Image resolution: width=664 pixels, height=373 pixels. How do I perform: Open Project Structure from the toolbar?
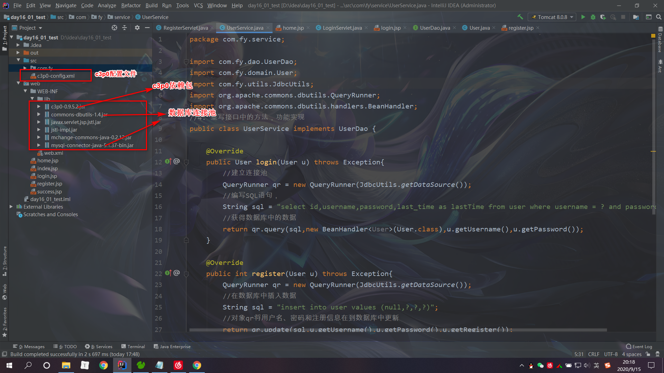(636, 17)
